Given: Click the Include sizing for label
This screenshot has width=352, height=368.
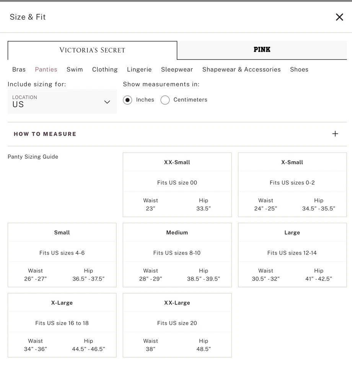Looking at the screenshot, I should [37, 84].
